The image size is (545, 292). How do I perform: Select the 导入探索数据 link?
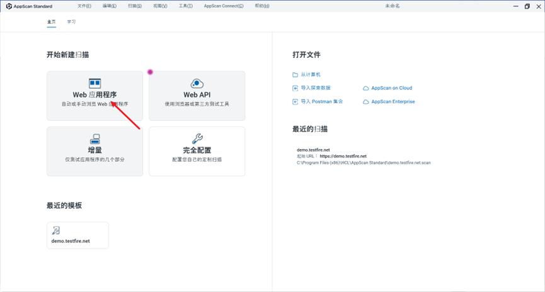point(316,88)
